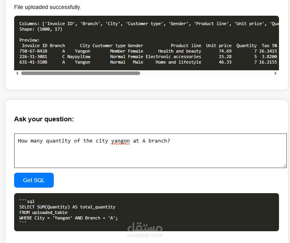
Task: Click 'Electronic accessories' product line
Action: tap(173, 57)
